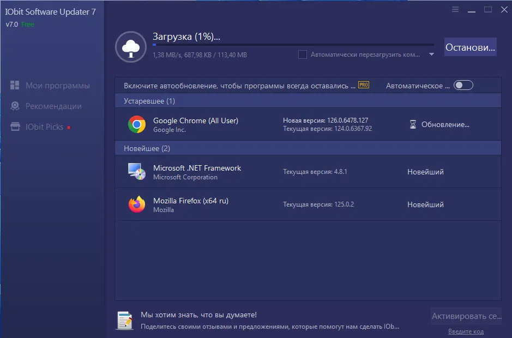
Task: Click the Введите код link
Action: (466, 331)
